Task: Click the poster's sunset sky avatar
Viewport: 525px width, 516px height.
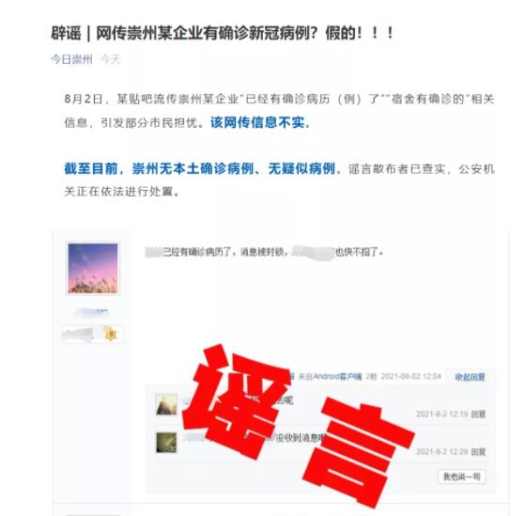Action: coord(93,269)
